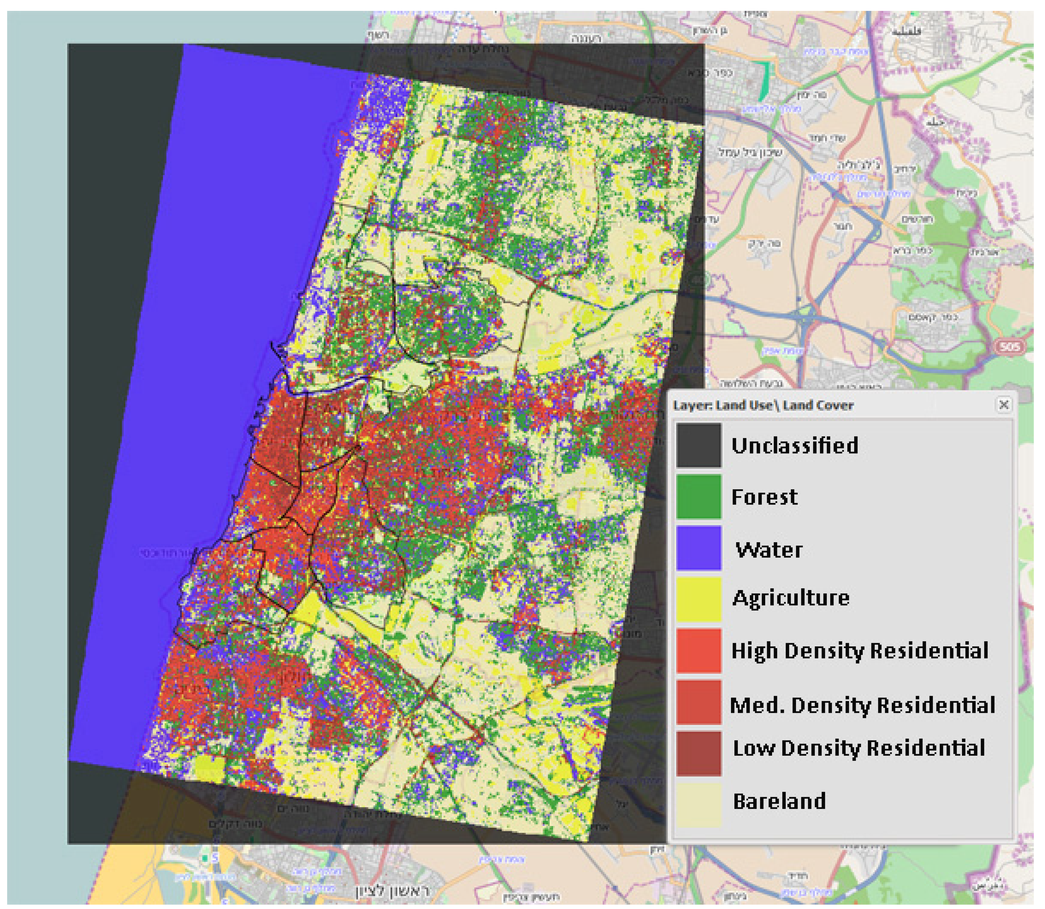This screenshot has height=909, width=1045.
Task: Click the Water blue legend swatch
Action: (x=699, y=548)
